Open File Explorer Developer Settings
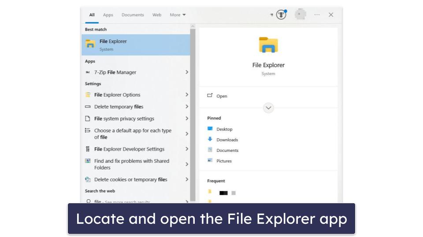423x237 pixels. (x=136, y=149)
